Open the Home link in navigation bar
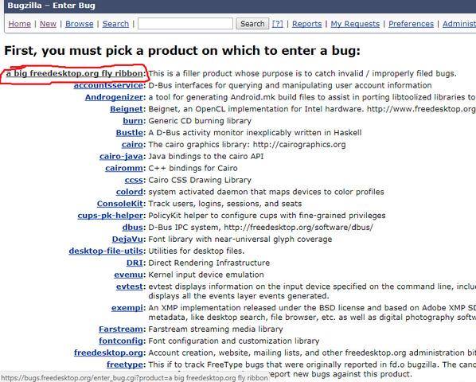This screenshot has height=382, width=476. [x=19, y=24]
